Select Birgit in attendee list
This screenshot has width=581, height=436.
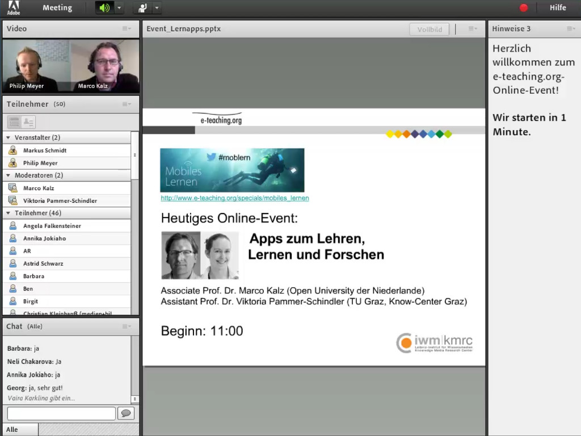tap(67, 301)
